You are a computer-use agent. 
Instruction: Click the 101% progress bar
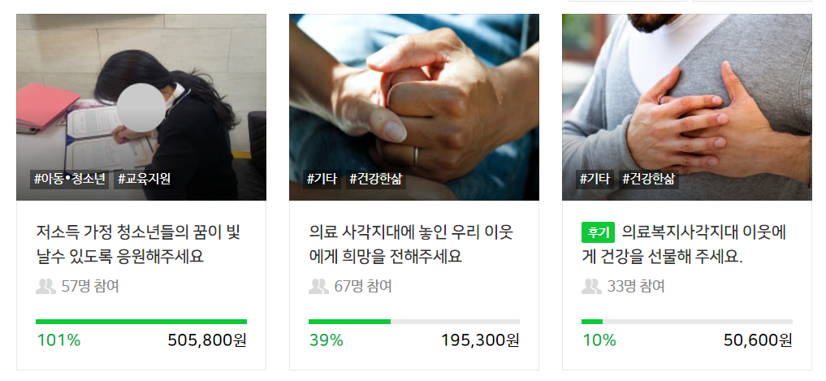141,322
